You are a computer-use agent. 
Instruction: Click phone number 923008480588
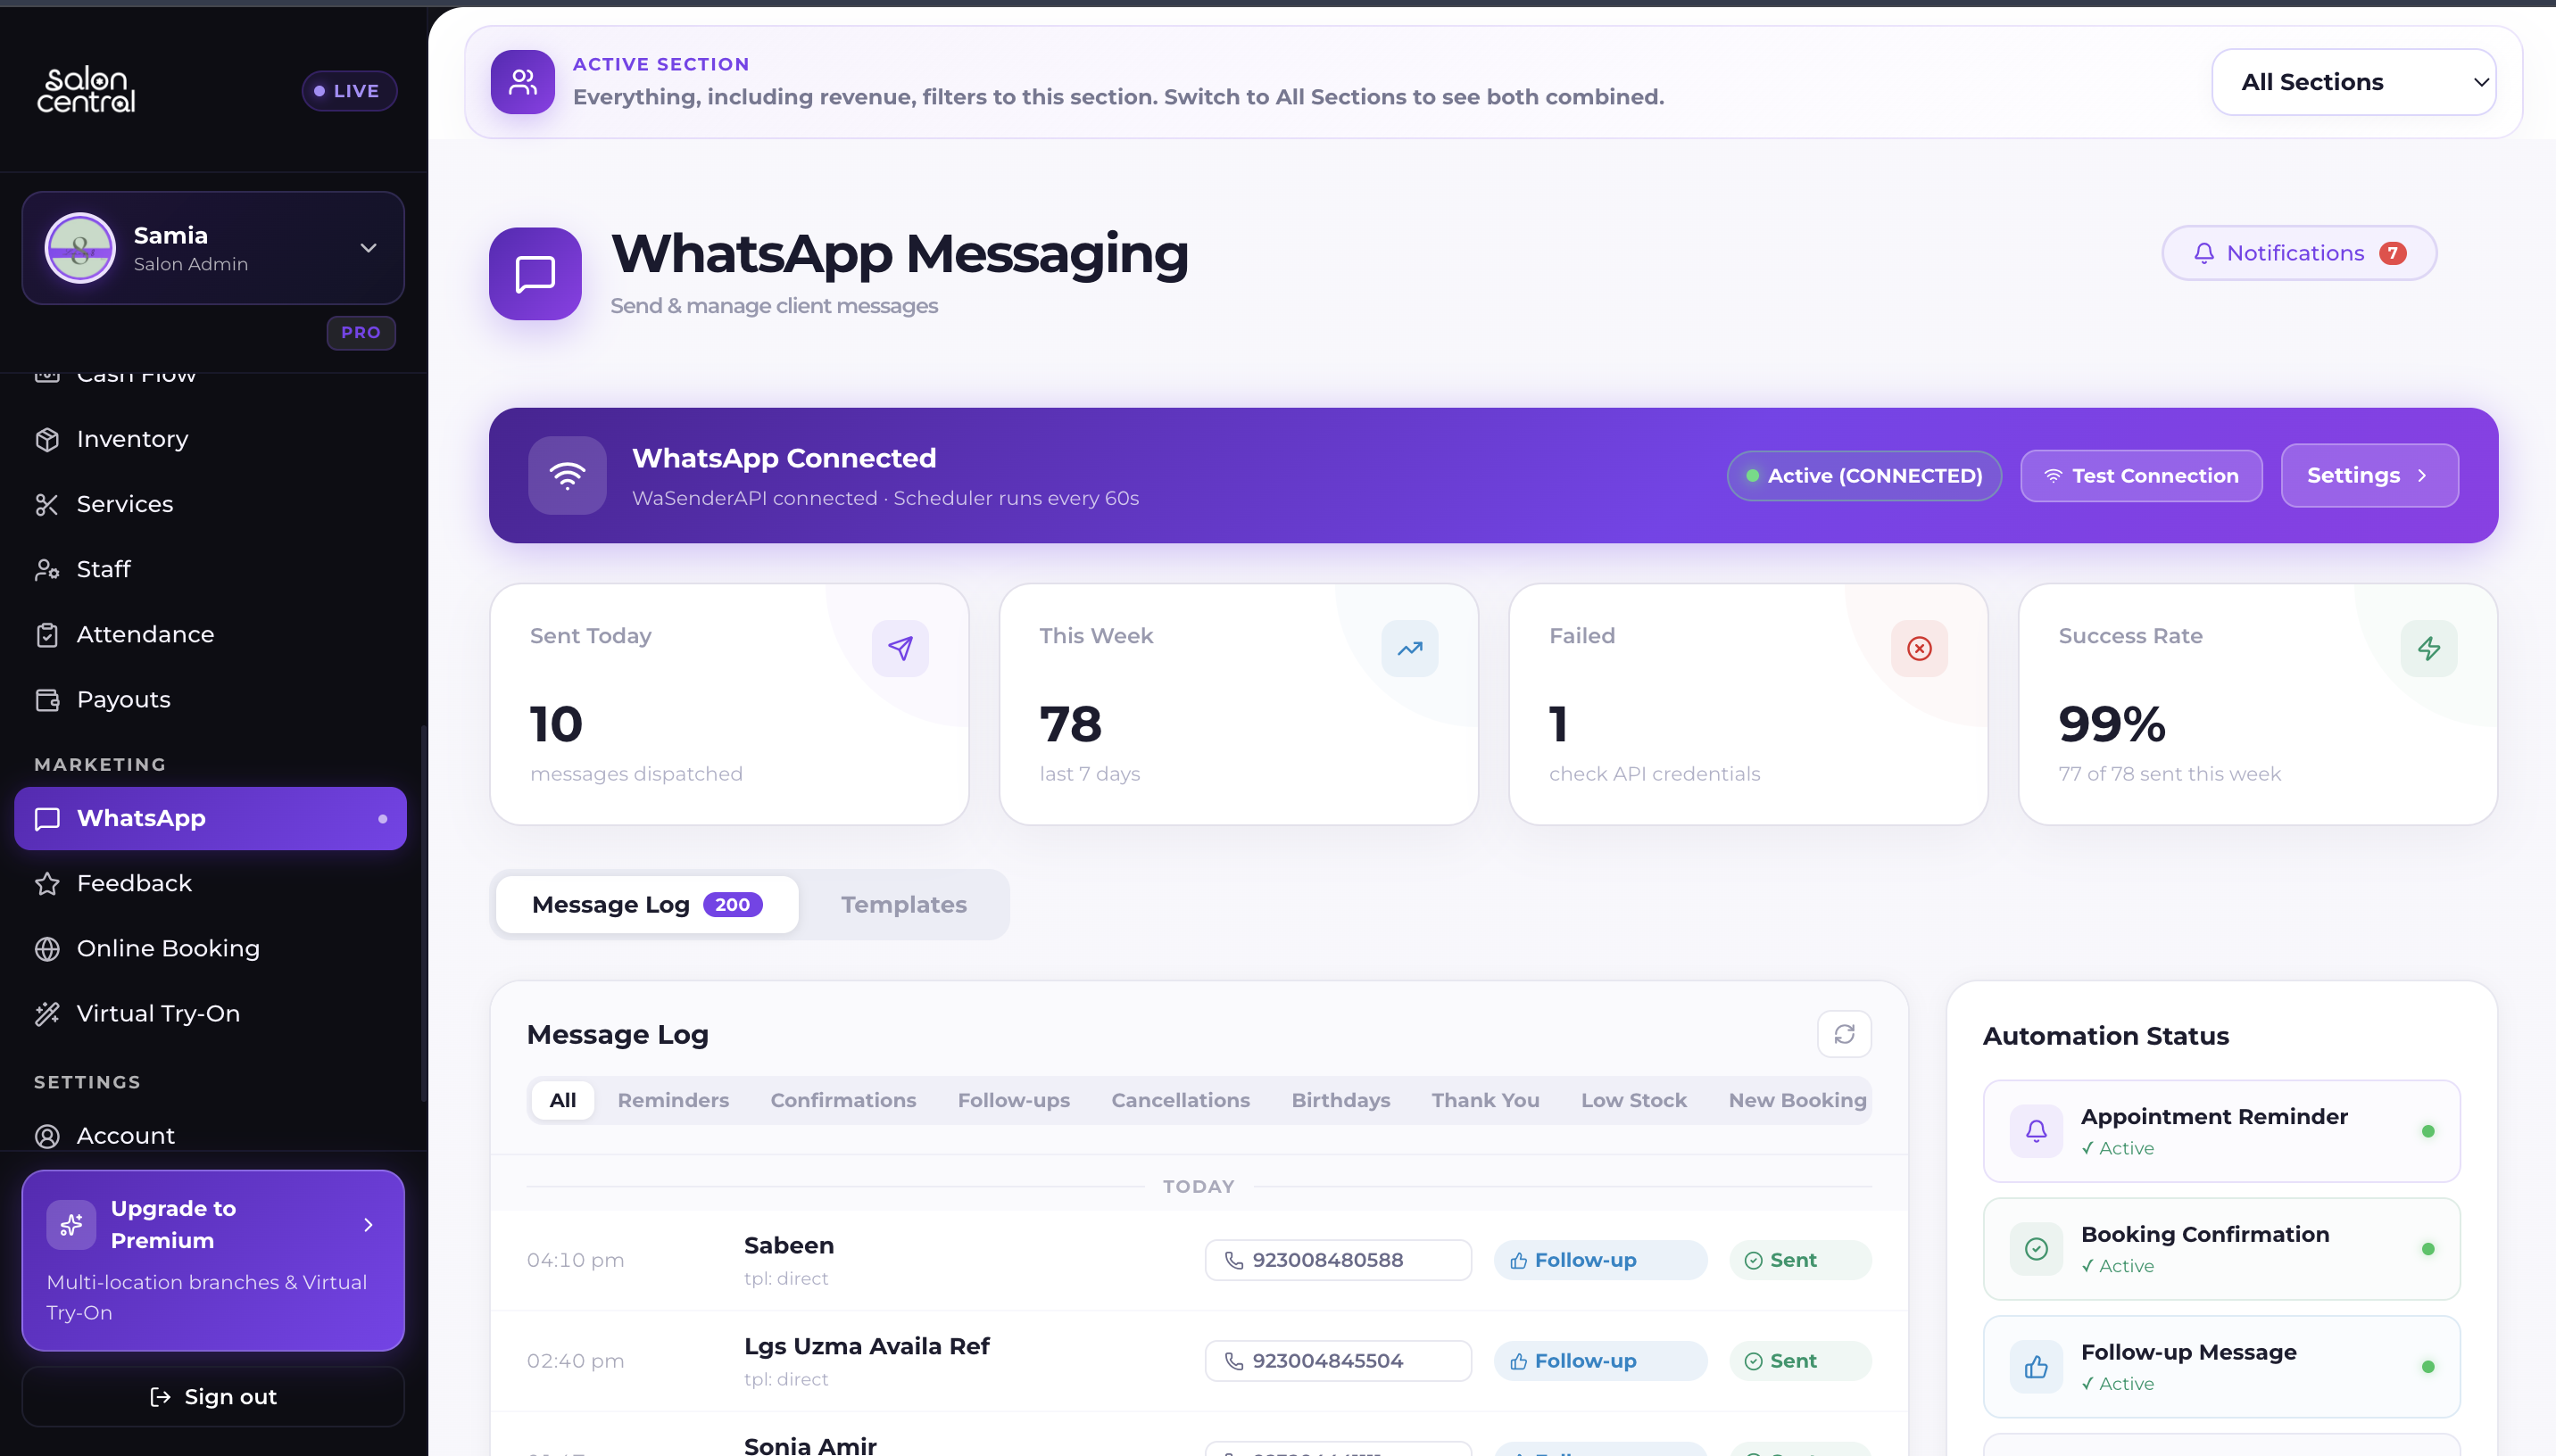(1338, 1260)
